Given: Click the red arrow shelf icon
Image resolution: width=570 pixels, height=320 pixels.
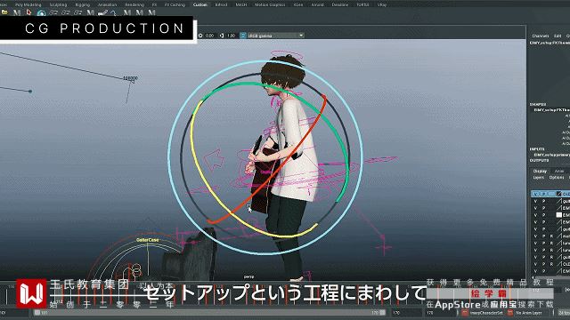Looking at the screenshot, I should (x=29, y=12).
